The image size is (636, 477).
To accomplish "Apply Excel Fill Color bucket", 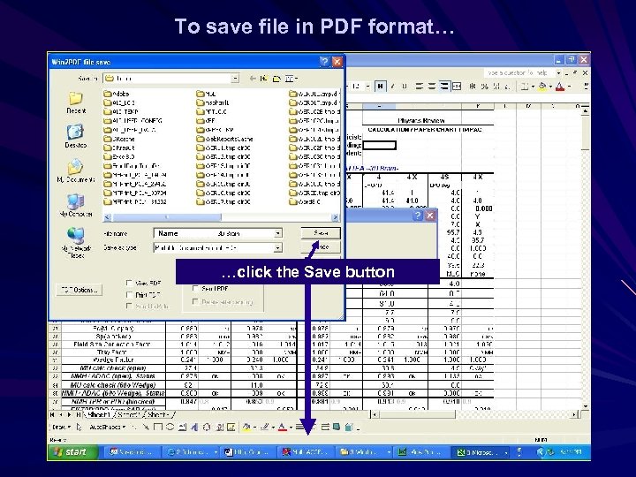I will (542, 86).
